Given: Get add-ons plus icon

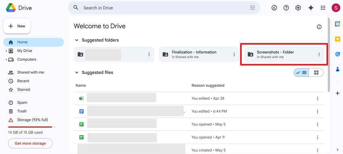Looking at the screenshot, I should [337, 93].
